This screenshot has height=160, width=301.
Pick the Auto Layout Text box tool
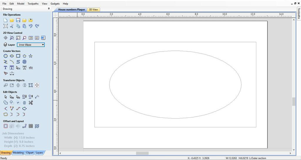pos(12,68)
